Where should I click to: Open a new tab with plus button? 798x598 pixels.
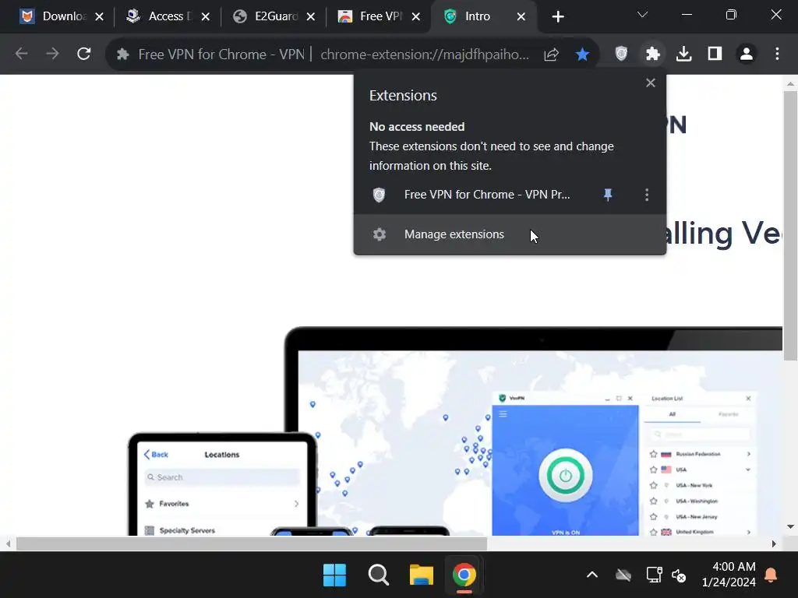click(x=558, y=17)
